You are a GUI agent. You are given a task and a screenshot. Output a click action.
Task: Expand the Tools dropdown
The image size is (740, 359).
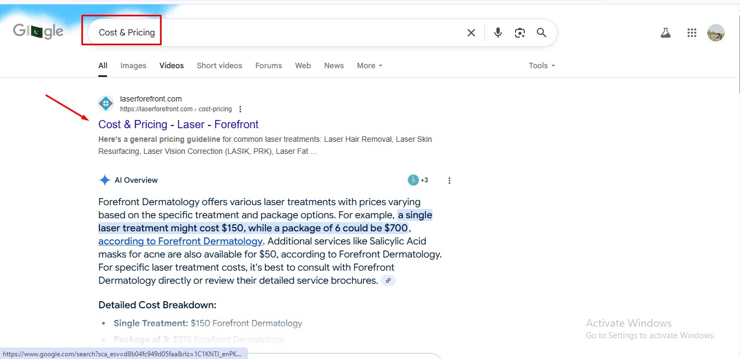[541, 65]
